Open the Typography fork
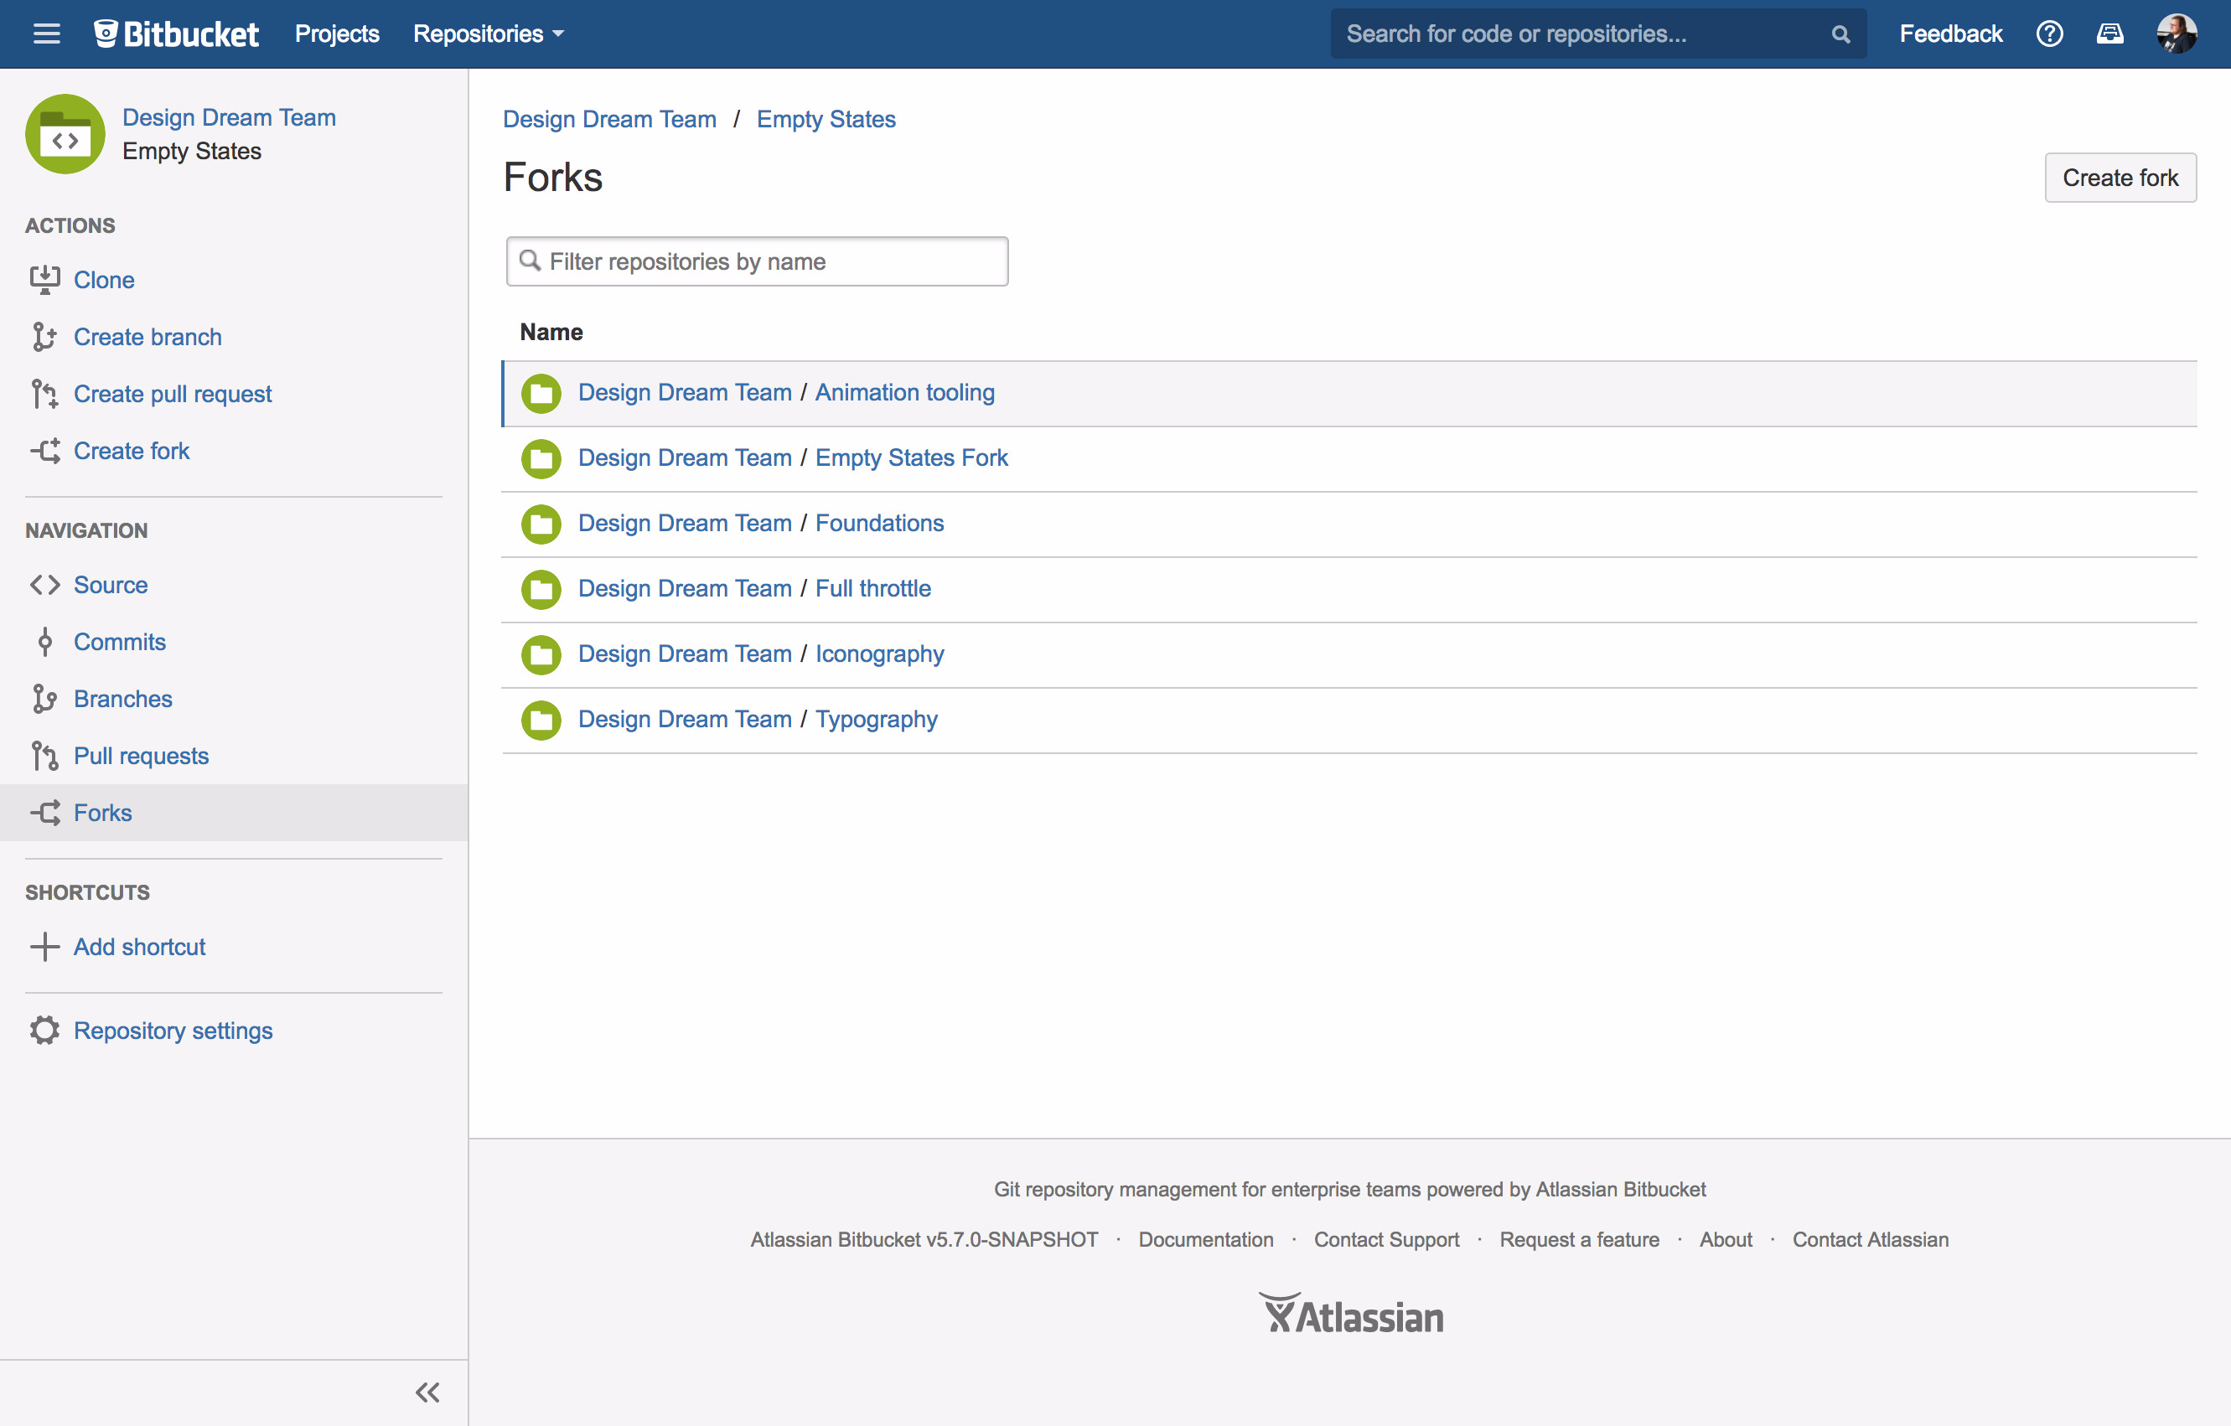 click(877, 720)
